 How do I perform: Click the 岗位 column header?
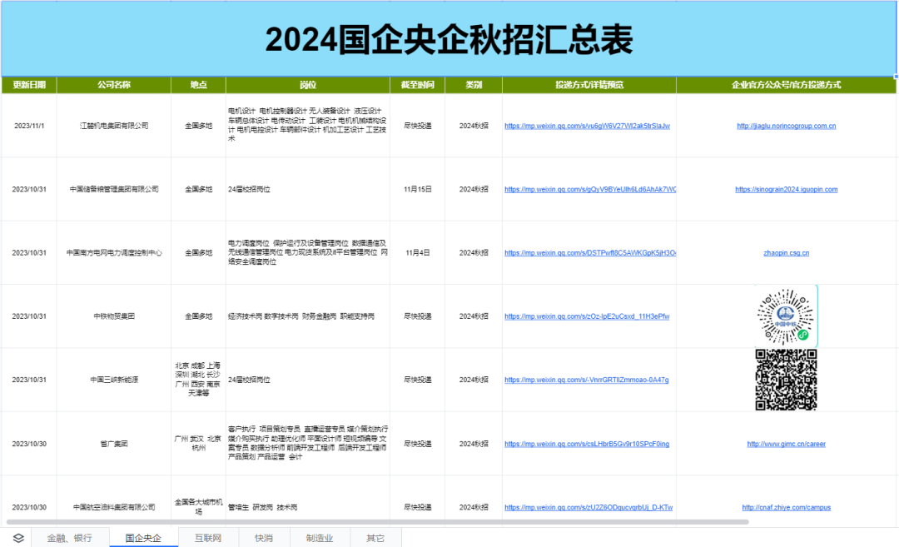click(308, 85)
